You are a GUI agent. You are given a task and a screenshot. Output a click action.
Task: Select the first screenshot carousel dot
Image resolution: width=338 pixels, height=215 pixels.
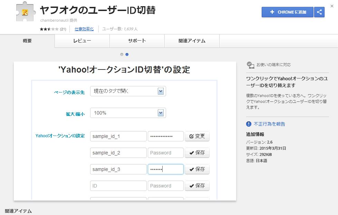tap(122, 55)
